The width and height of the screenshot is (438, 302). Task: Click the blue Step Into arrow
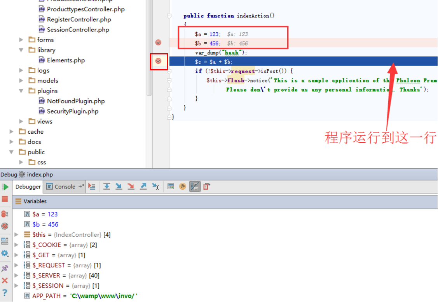119,186
